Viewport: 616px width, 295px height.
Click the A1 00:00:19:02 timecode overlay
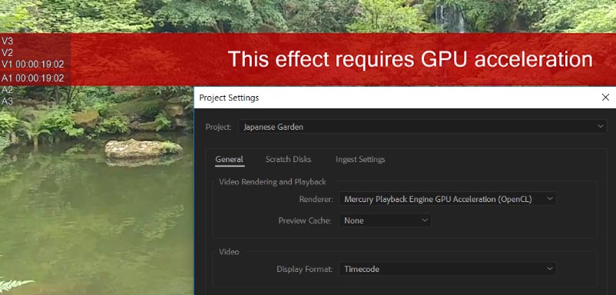coord(32,78)
